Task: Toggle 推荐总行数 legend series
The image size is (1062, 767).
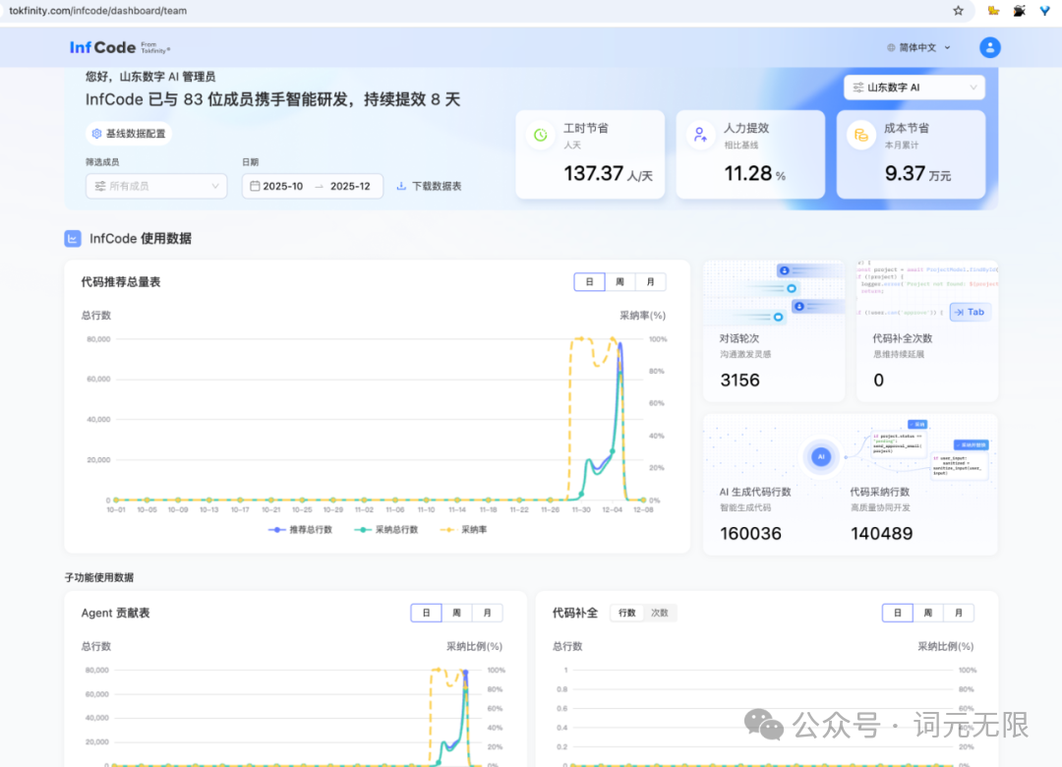Action: [x=300, y=530]
